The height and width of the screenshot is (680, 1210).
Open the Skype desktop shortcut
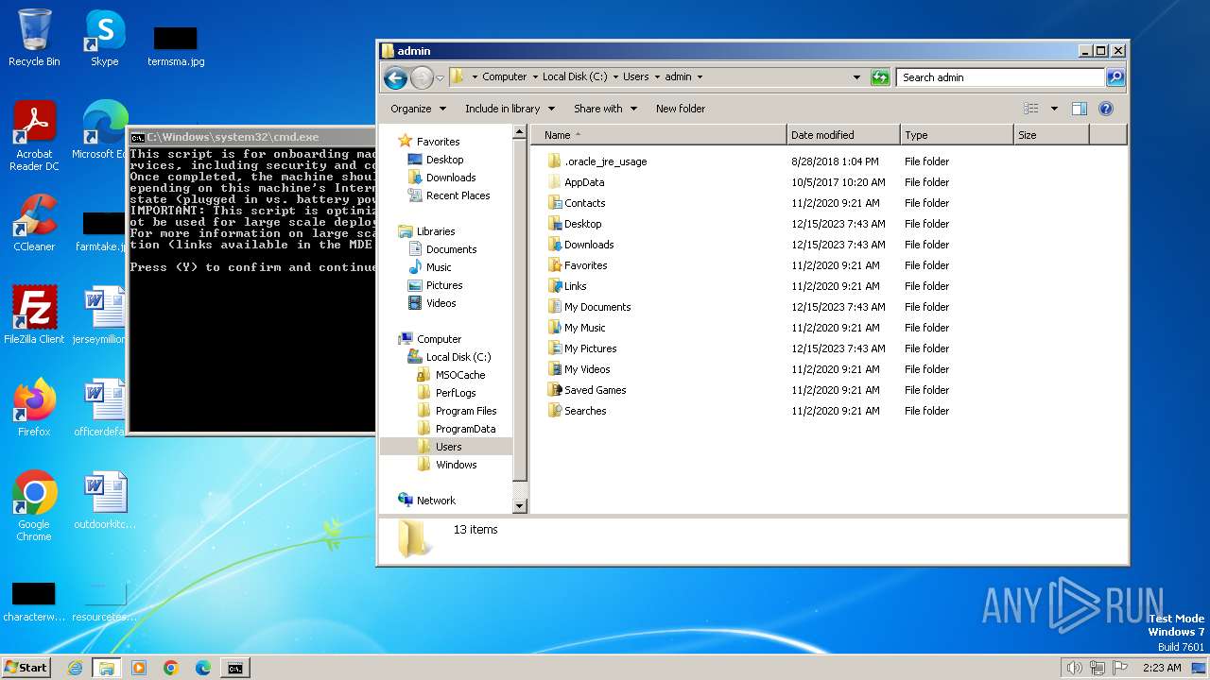104,40
